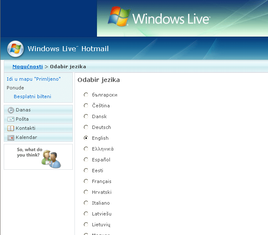Viewport: 268px width, 235px height.
Task: Click the feedback people icon
Action: (51, 159)
